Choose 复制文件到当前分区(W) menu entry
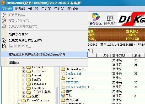Screen dimensions: 145x104 click(44, 40)
